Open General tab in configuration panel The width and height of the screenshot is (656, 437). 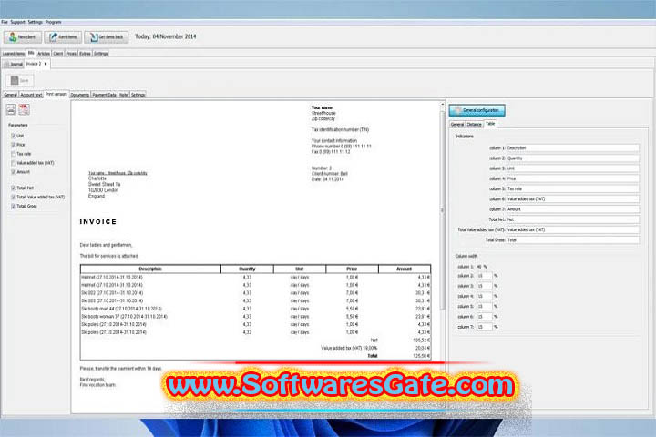[x=457, y=125]
